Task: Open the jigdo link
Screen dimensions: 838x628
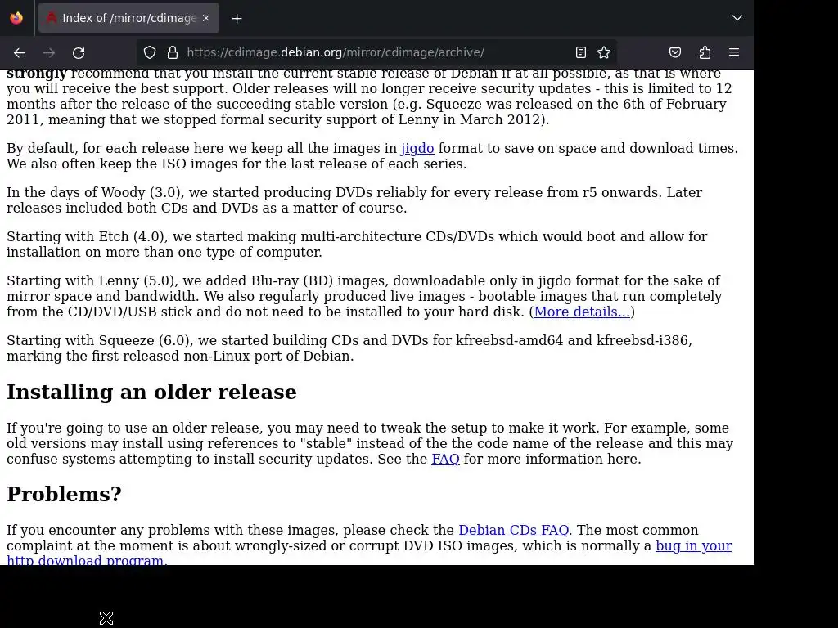Action: [417, 148]
